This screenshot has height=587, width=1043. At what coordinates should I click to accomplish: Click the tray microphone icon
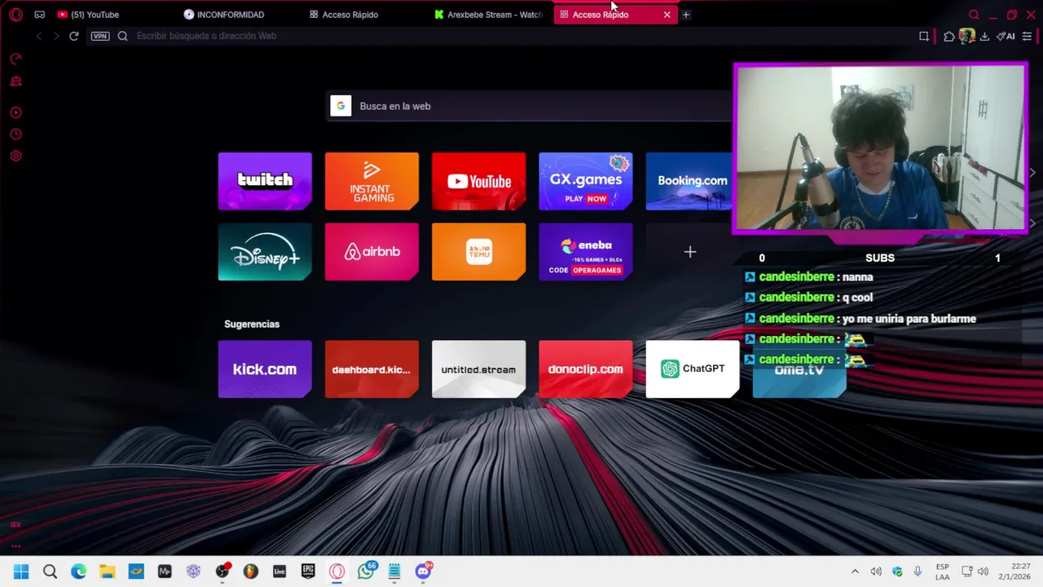click(x=918, y=572)
